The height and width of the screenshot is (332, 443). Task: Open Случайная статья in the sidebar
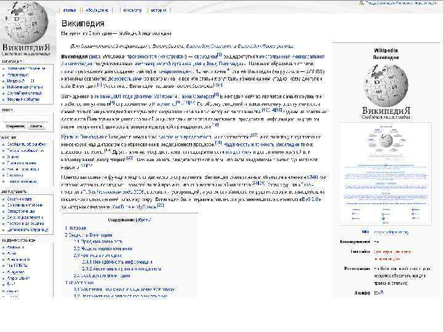(24, 93)
